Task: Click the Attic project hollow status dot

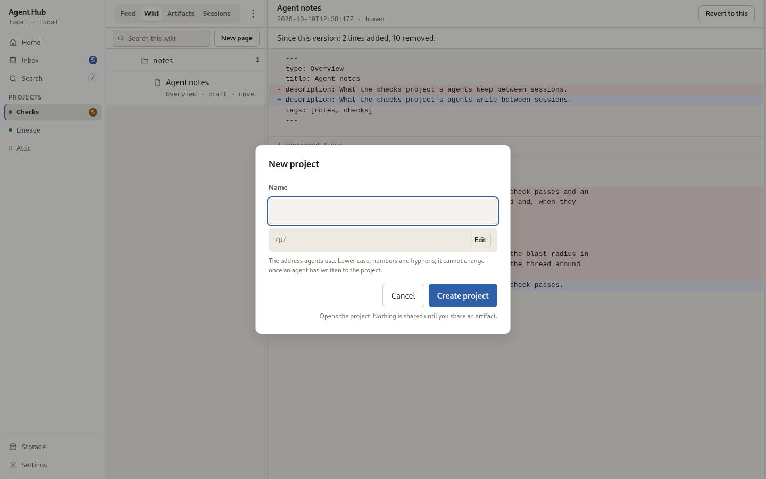Action: pyautogui.click(x=10, y=148)
